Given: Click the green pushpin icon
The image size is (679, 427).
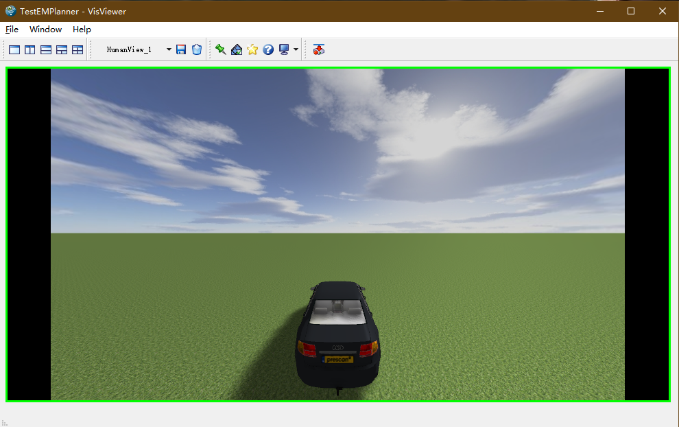Looking at the screenshot, I should point(220,49).
